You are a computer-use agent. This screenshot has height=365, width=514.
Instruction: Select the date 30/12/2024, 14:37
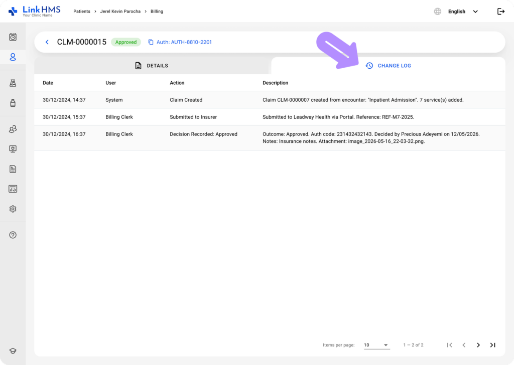coord(64,100)
